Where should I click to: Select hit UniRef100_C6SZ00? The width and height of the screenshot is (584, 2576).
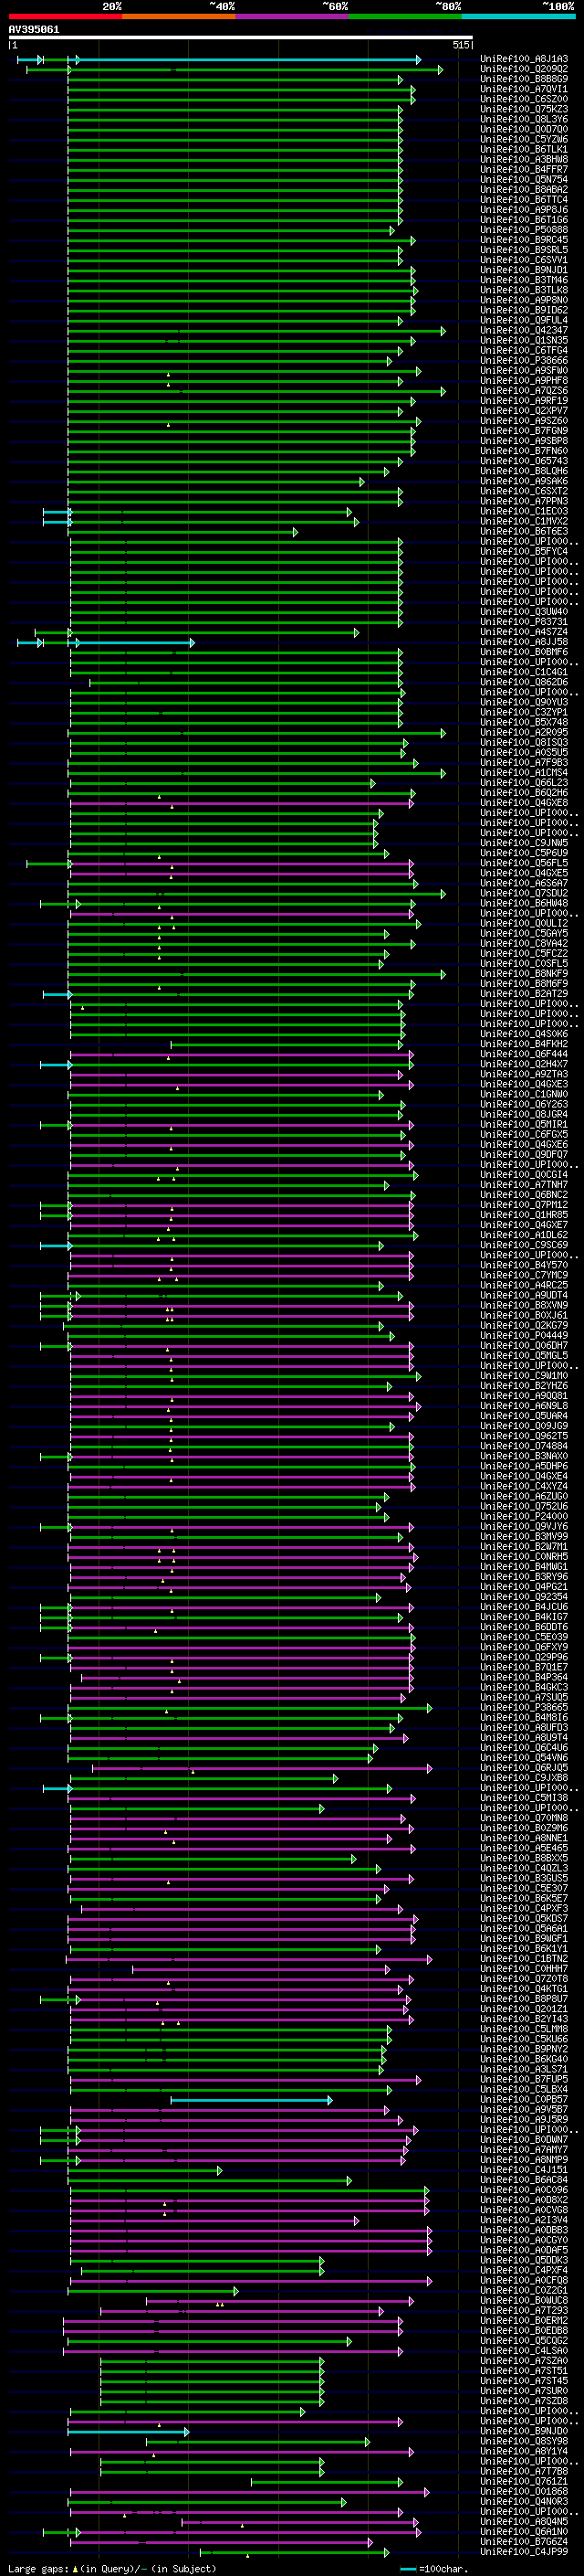point(524,100)
